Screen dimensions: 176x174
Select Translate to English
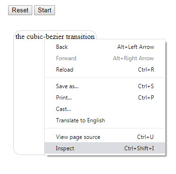[105, 120]
